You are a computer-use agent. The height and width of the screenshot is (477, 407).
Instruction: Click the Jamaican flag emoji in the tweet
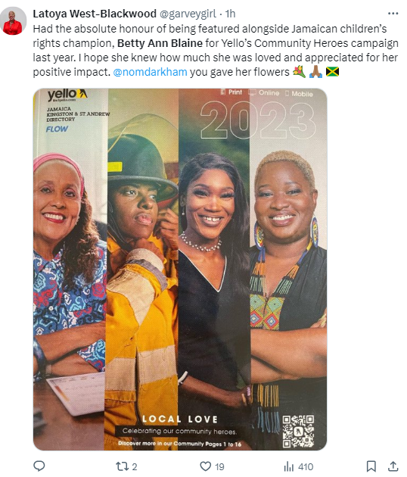pos(332,72)
